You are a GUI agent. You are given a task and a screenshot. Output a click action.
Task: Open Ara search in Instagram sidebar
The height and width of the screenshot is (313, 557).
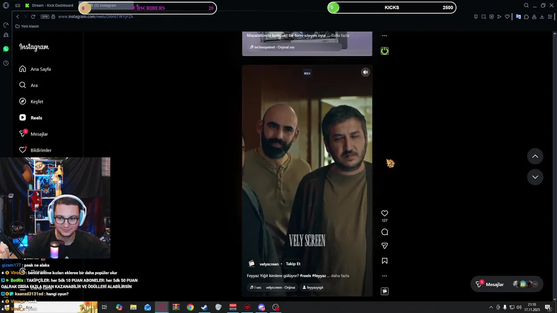[x=28, y=85]
